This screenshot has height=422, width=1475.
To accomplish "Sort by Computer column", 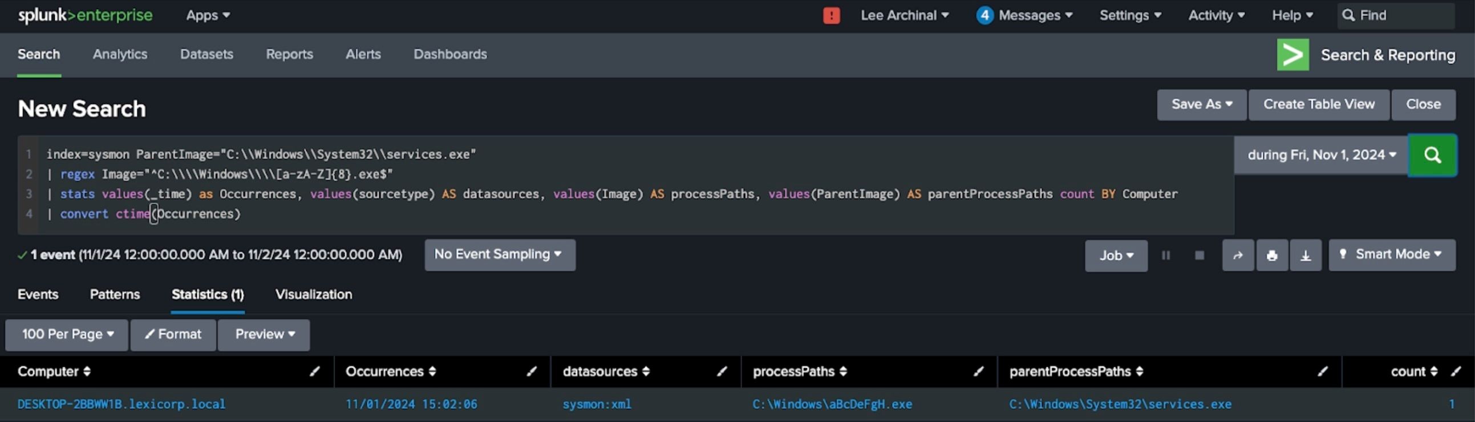I will (54, 372).
